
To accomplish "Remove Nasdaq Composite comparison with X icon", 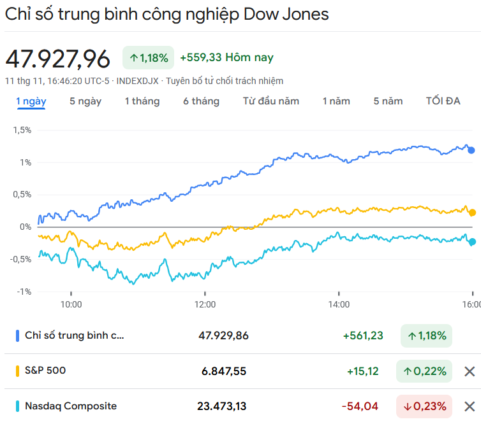I will click(x=470, y=406).
